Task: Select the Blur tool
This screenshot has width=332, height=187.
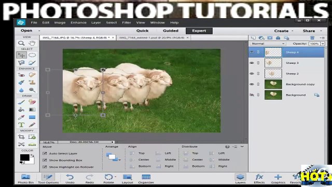Action: [x=21, y=90]
